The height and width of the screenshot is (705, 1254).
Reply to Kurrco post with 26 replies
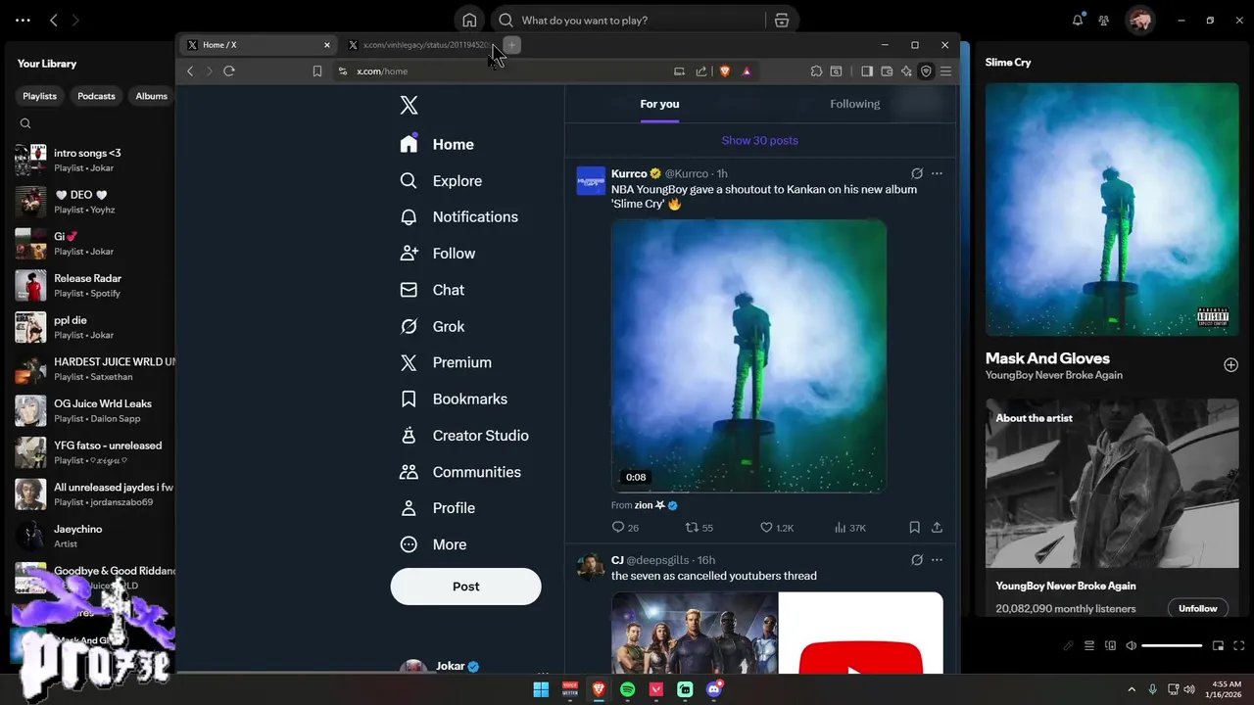625,528
